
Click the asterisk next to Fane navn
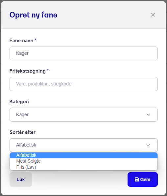click(x=36, y=40)
